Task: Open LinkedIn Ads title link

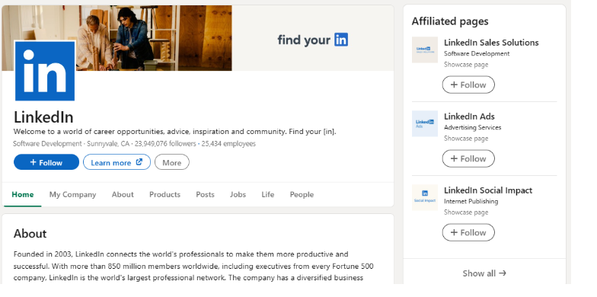Action: 469,116
